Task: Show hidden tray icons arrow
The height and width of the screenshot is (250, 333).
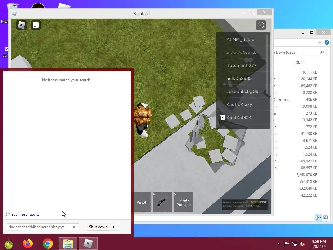Action: (279, 244)
